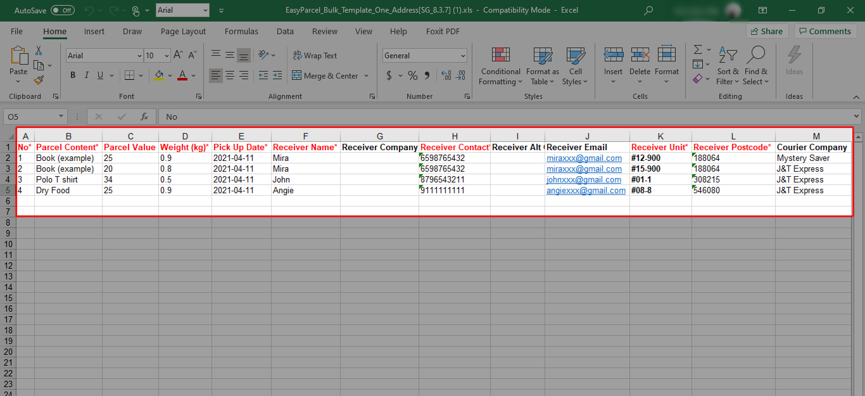Viewport: 865px width, 396px height.
Task: Apply Percent number style
Action: click(x=412, y=75)
